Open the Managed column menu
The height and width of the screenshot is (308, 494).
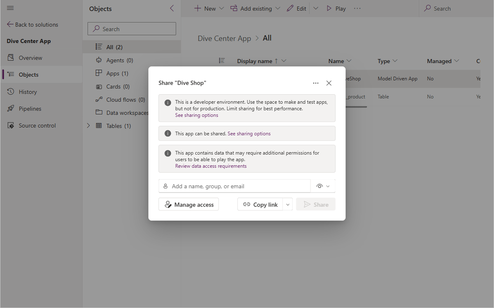click(443, 61)
